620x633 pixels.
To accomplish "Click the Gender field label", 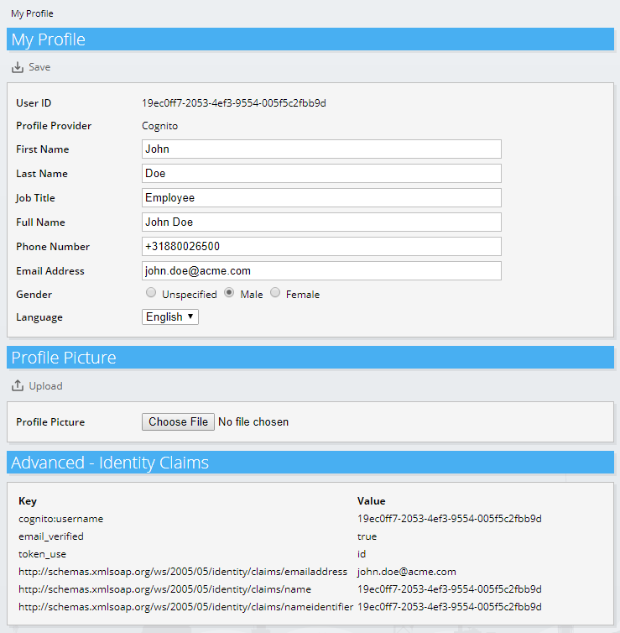I will click(34, 295).
